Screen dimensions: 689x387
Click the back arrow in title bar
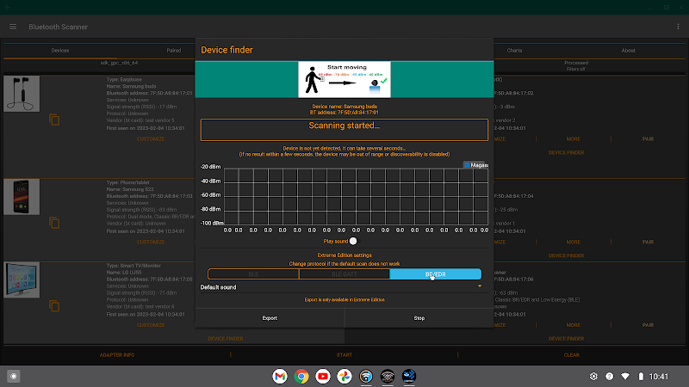point(8,8)
